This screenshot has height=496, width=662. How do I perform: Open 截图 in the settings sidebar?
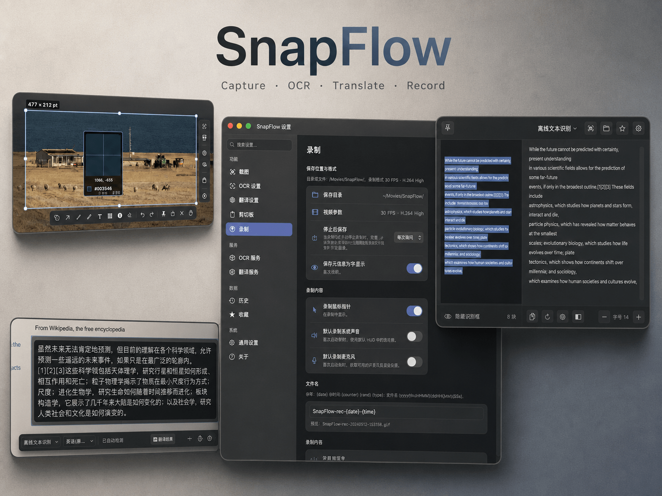point(259,172)
